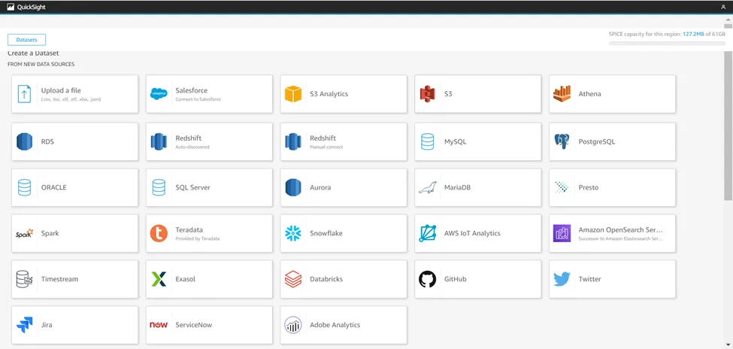
Task: Pick the RDS database icon
Action: pos(24,141)
